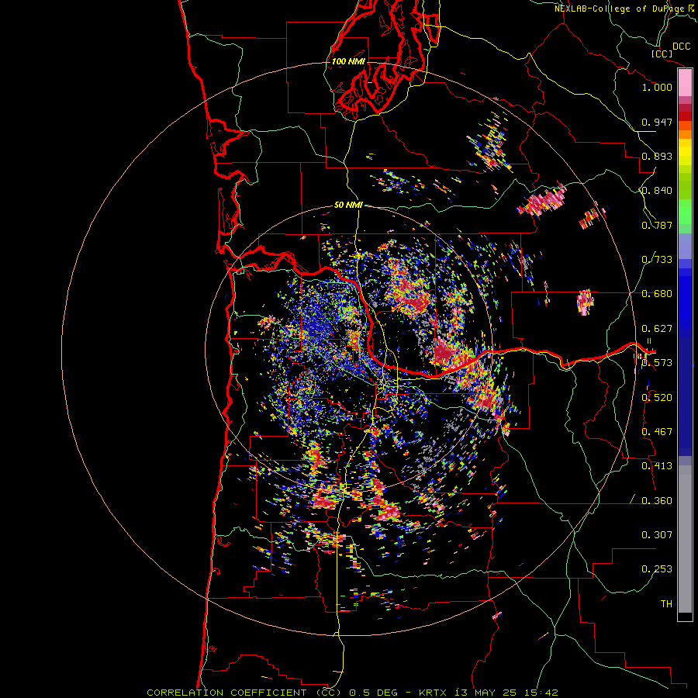Click the 0.520 legend value
The width and height of the screenshot is (698, 698).
coord(657,398)
